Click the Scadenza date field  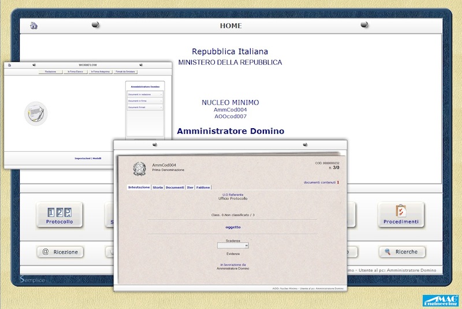click(232, 245)
